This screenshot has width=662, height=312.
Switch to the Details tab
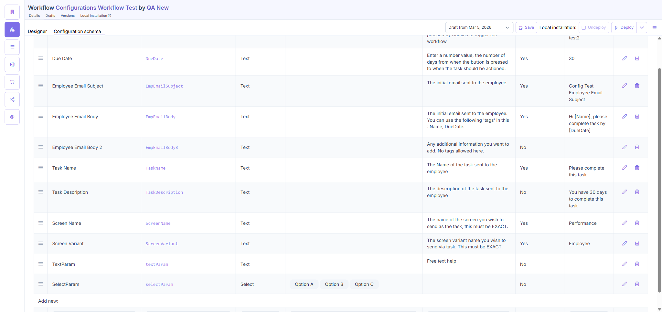34,16
